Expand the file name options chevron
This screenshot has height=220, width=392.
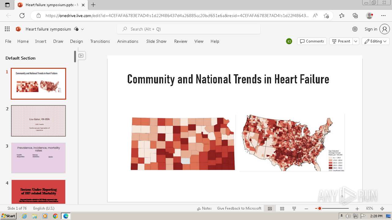pos(82,29)
